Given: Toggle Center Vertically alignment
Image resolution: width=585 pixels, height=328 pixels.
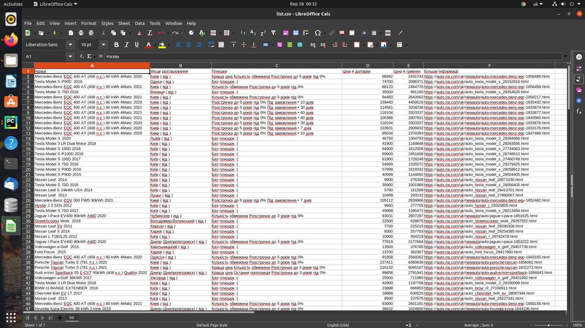Looking at the screenshot, I should (x=243, y=45).
